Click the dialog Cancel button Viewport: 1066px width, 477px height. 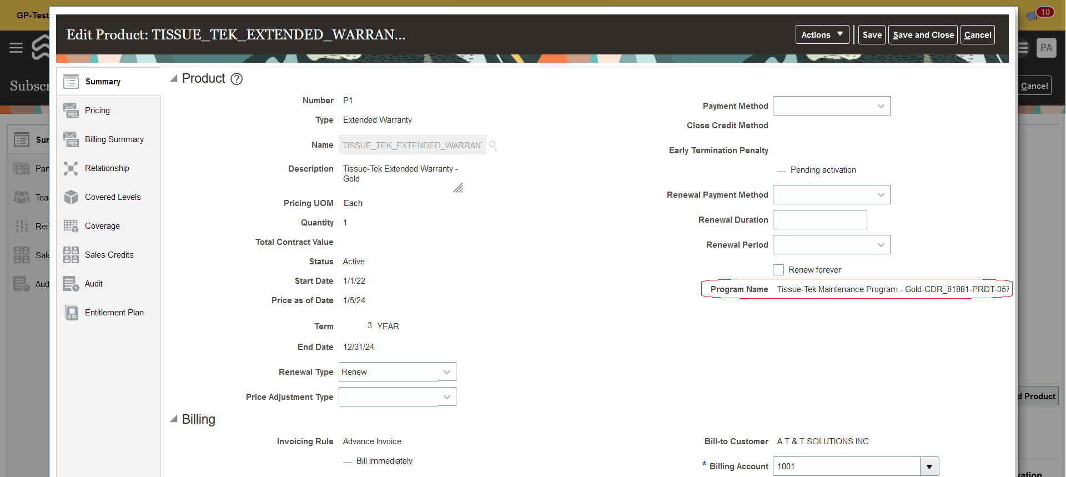(977, 34)
